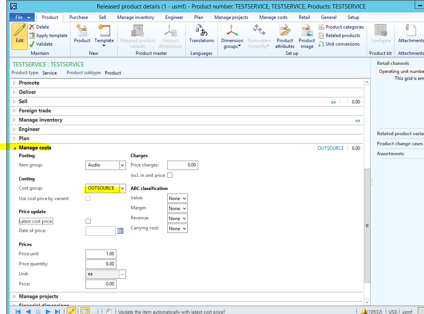This screenshot has height=314, width=424.
Task: Open Dimension groups icon
Action: pos(231,31)
